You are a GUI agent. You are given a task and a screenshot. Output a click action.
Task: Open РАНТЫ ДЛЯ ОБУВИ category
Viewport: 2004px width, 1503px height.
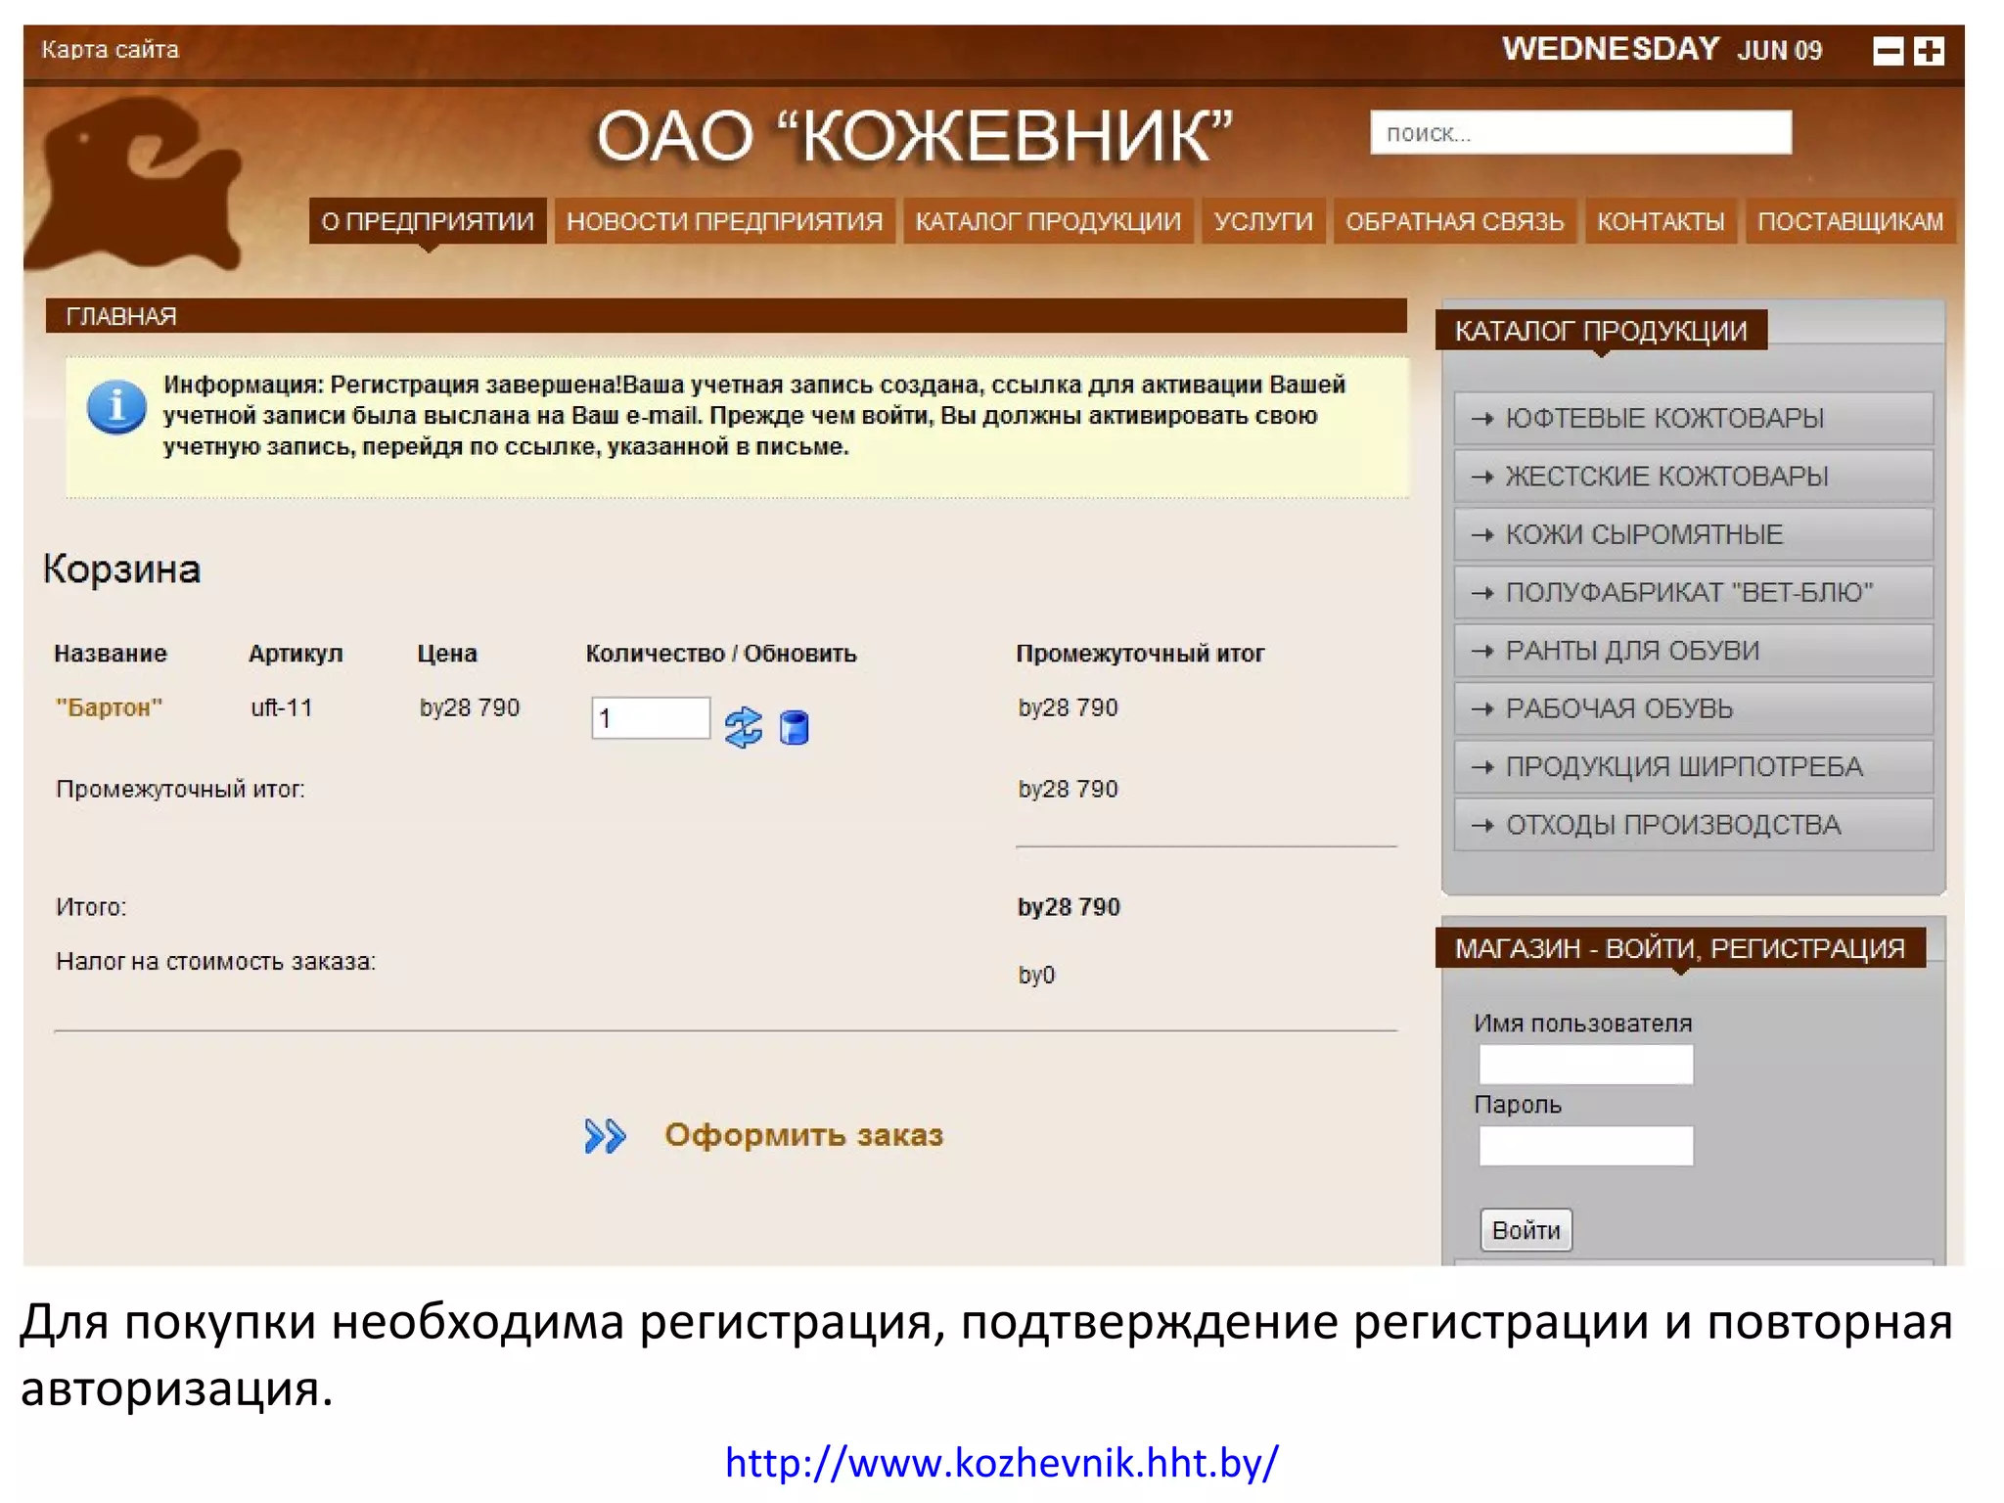click(1693, 651)
